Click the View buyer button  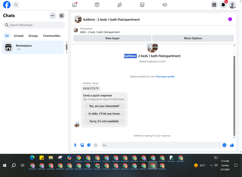pos(112,38)
